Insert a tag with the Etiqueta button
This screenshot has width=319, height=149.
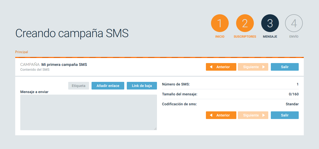pos(79,86)
